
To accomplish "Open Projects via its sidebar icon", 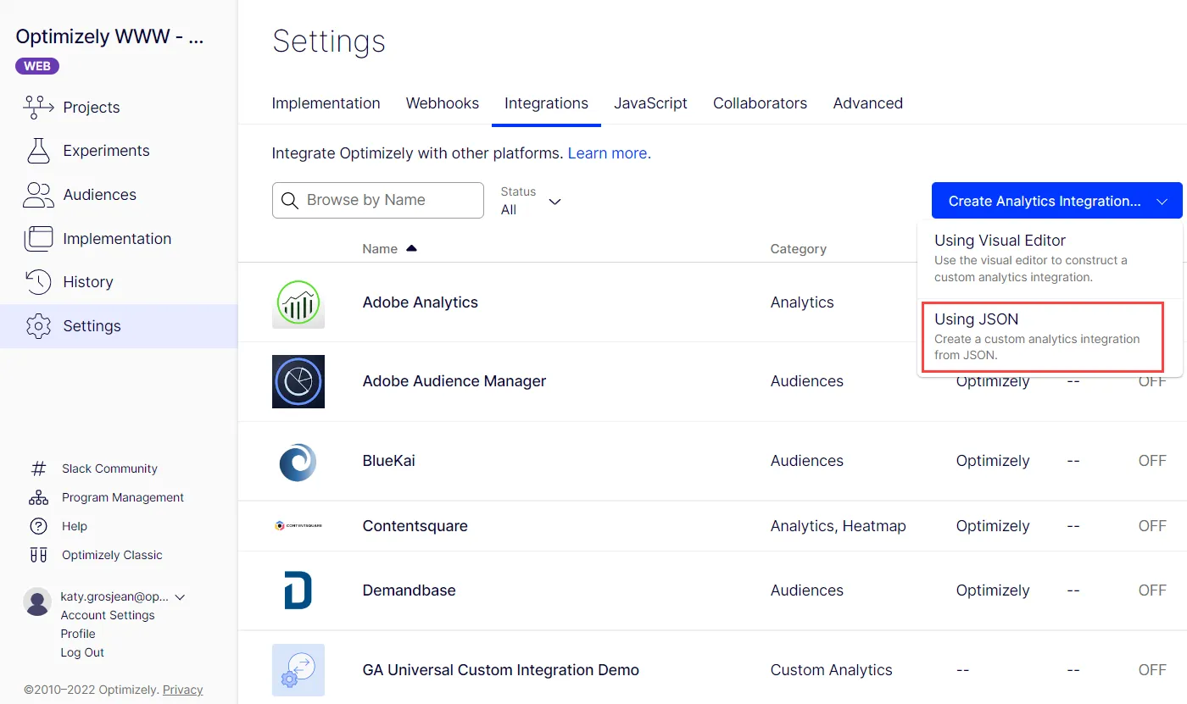I will pyautogui.click(x=38, y=107).
